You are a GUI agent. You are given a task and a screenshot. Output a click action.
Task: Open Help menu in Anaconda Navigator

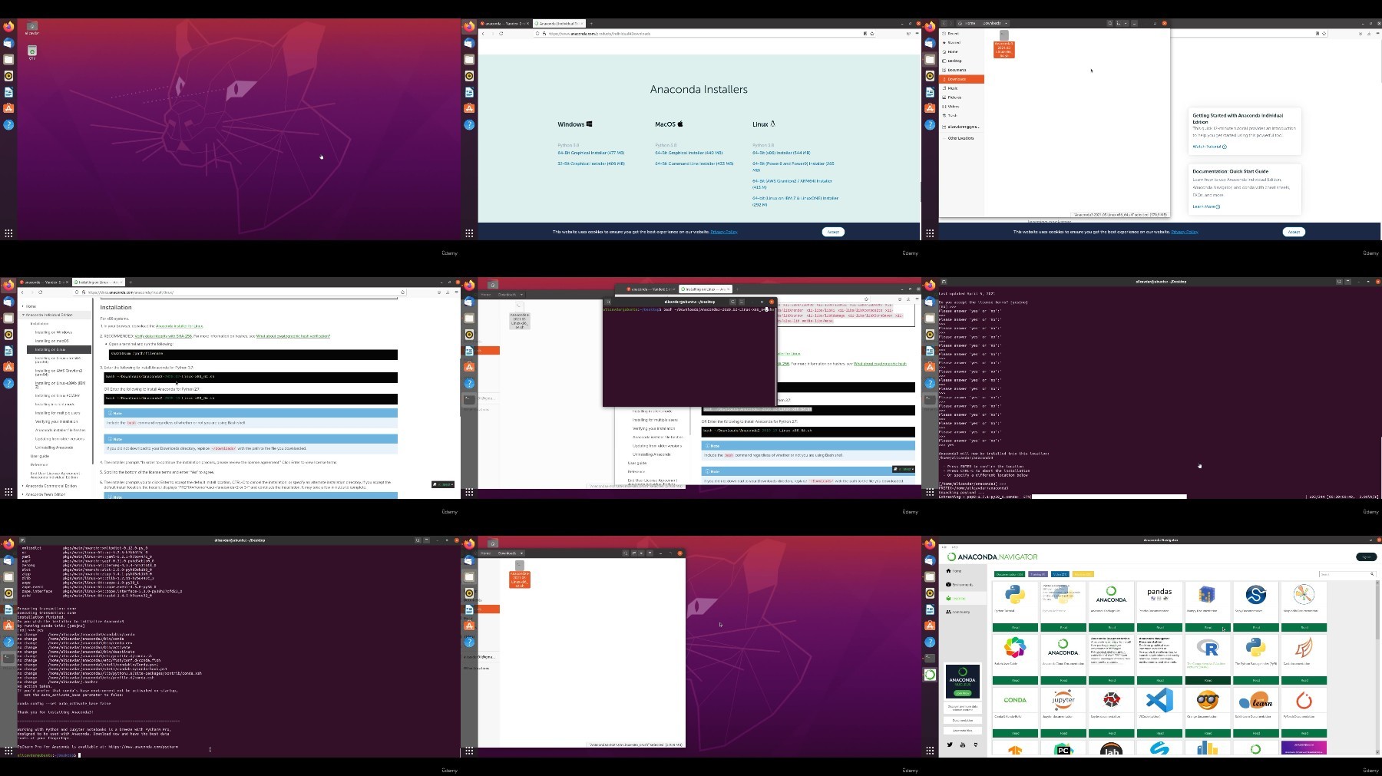[x=954, y=547]
